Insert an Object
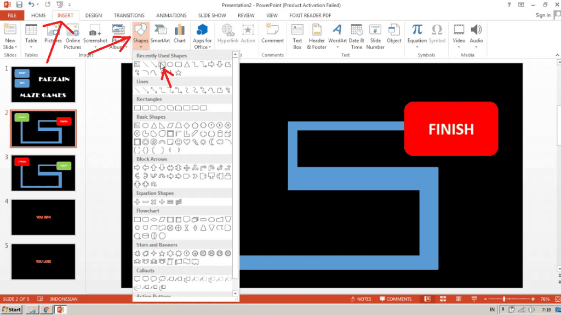Screen dimensions: 561x315 pyautogui.click(x=394, y=34)
